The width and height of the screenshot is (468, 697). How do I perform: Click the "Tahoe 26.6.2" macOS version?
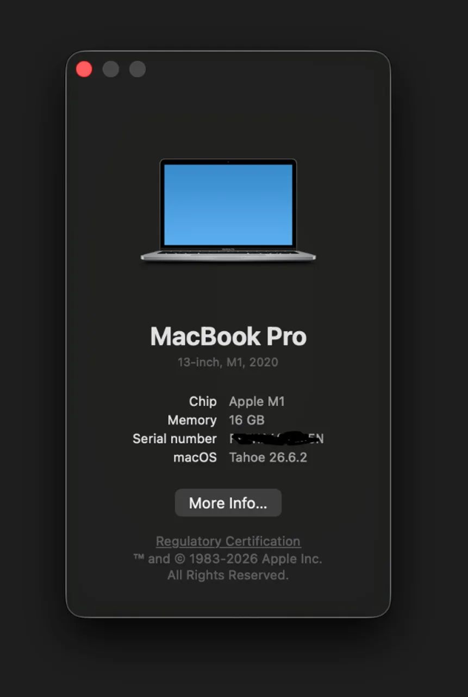pyautogui.click(x=268, y=457)
